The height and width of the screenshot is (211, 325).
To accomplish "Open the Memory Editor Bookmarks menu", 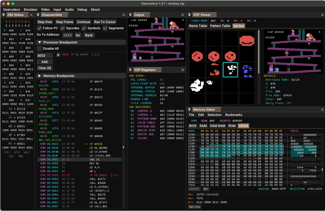I will [234, 115].
